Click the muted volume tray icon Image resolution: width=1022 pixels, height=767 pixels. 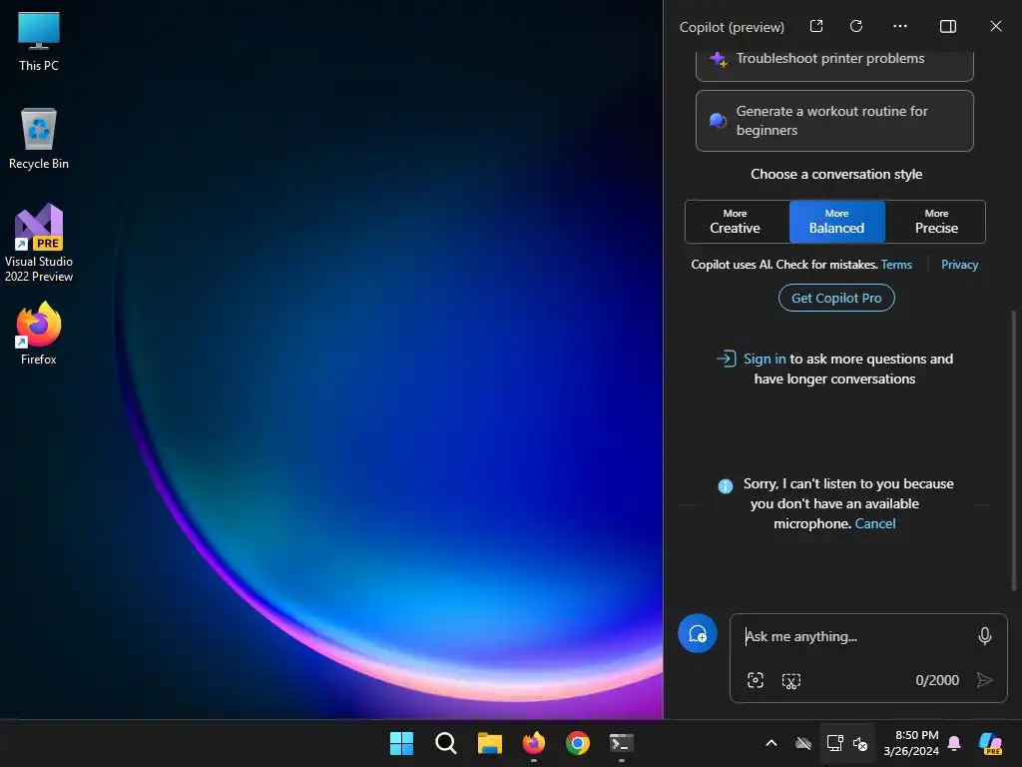860,743
